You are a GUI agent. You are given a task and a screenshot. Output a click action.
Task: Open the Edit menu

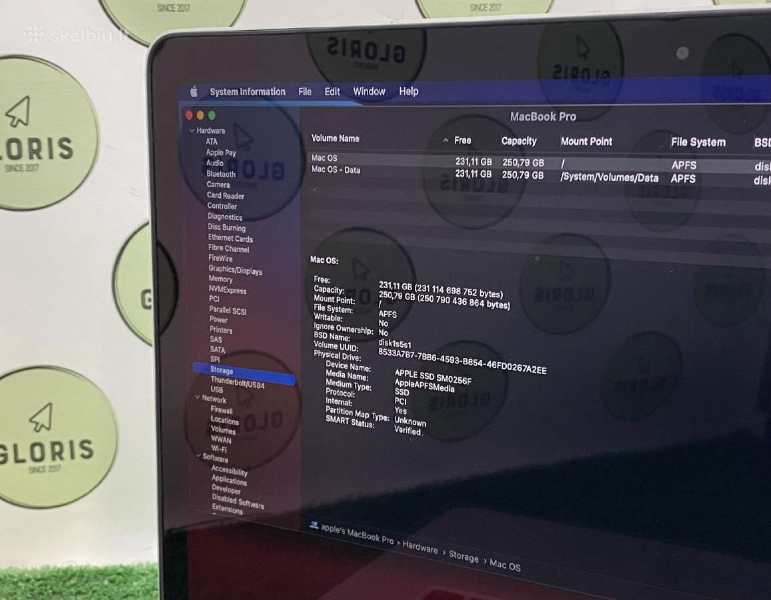[332, 91]
